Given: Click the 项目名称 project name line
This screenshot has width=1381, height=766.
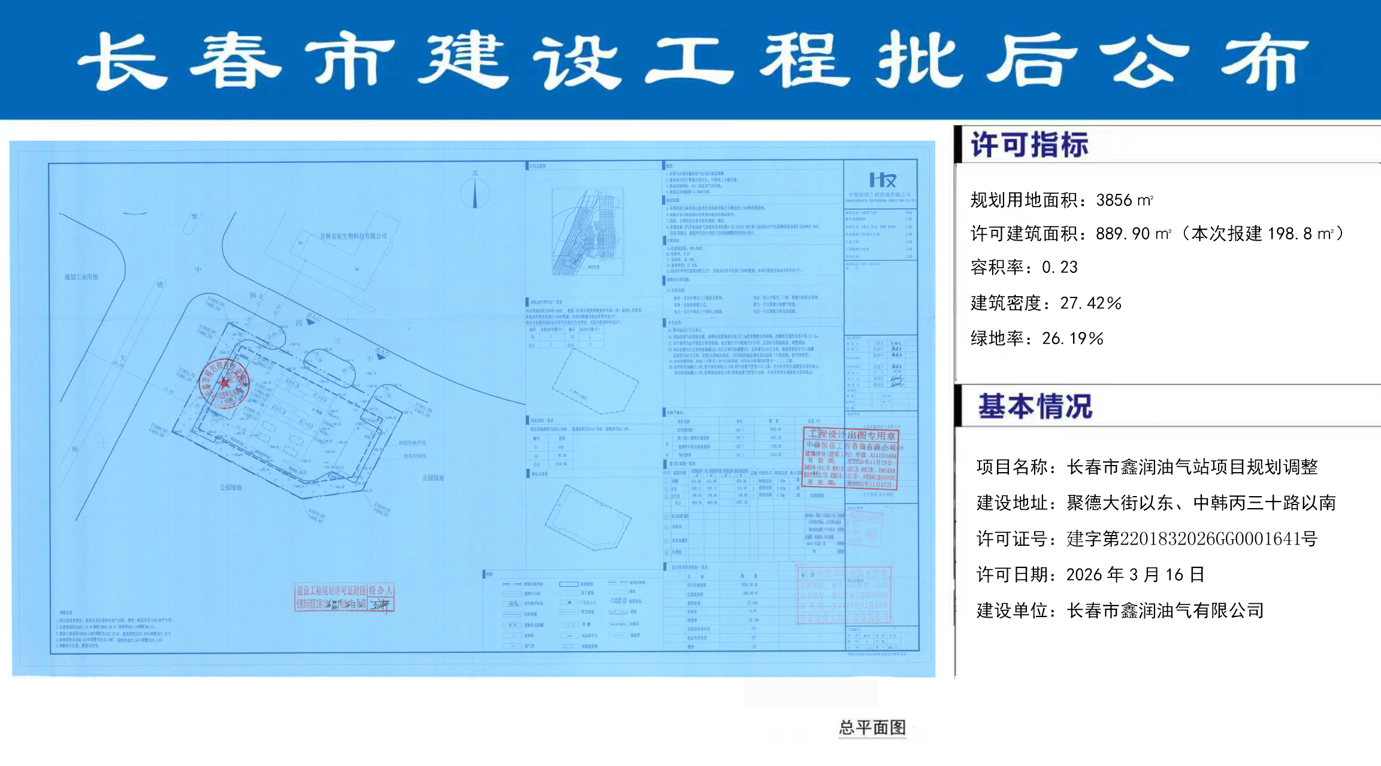Looking at the screenshot, I should [x=1146, y=467].
